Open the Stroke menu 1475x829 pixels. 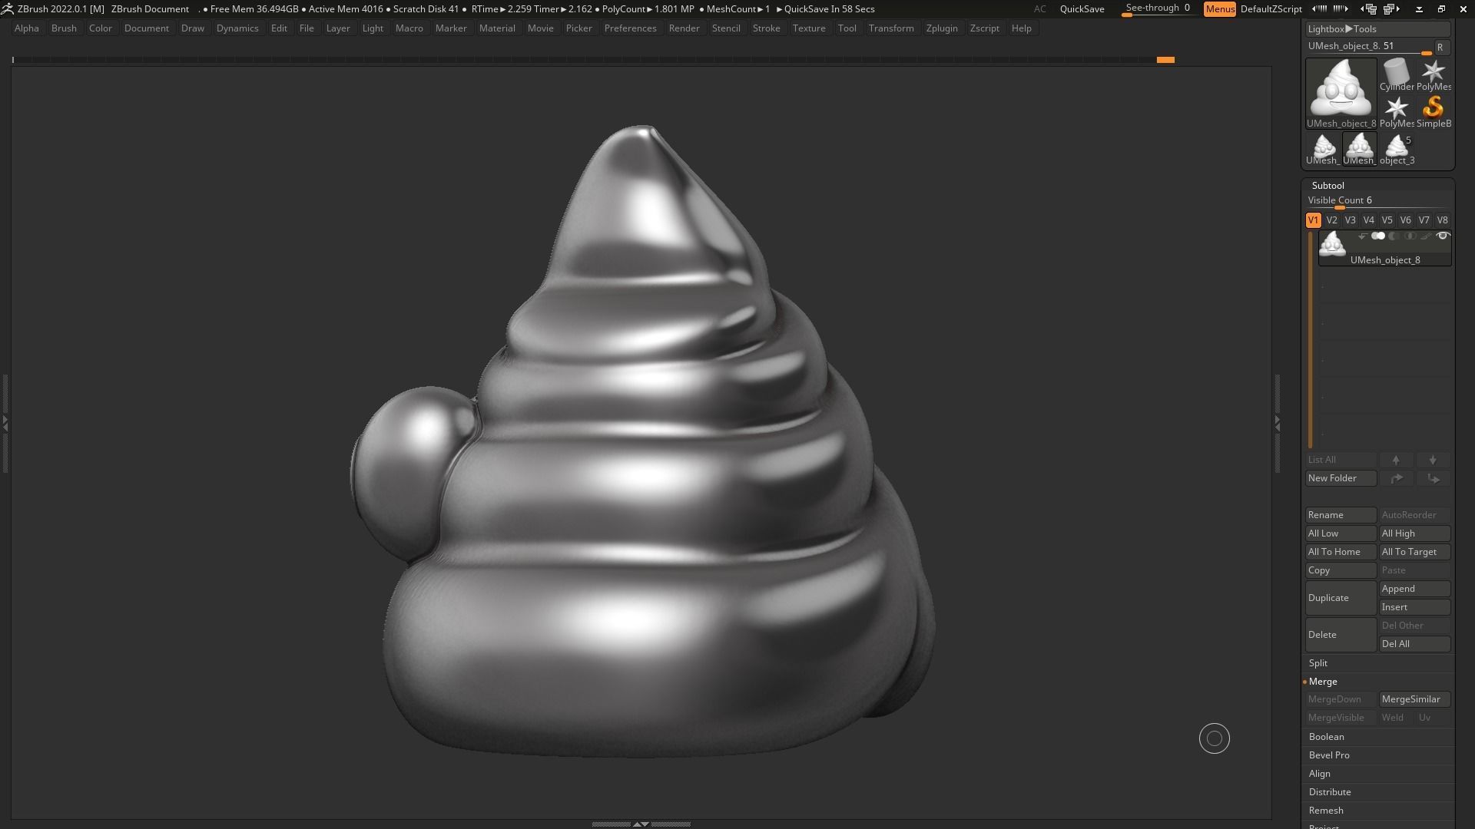coord(766,28)
